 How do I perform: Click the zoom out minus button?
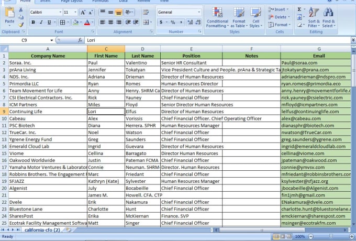tap(310, 236)
